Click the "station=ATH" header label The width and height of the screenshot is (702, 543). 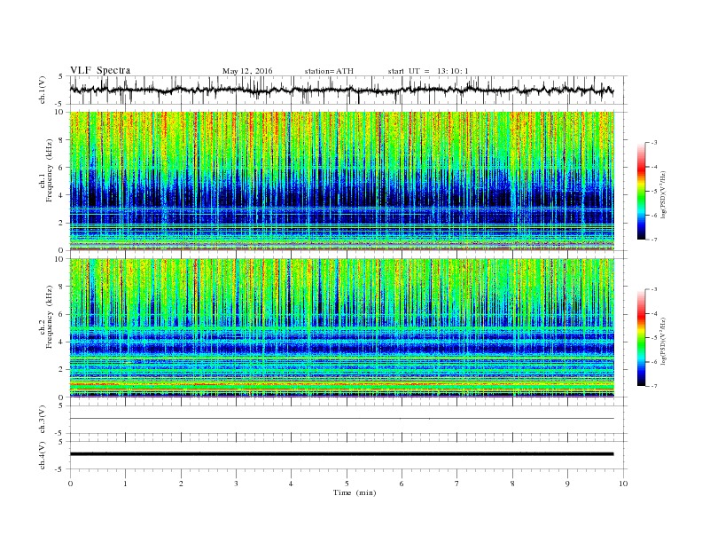click(x=329, y=71)
